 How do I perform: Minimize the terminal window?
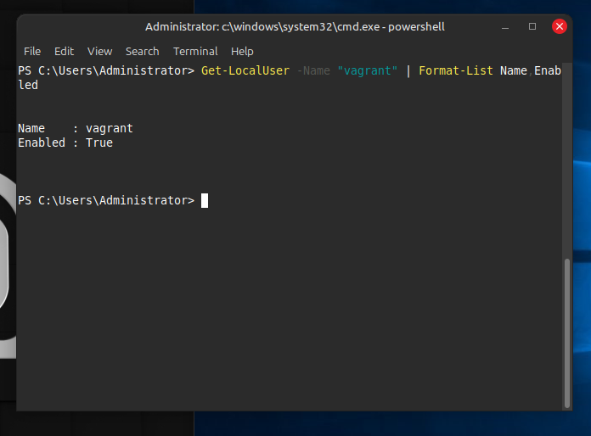505,26
